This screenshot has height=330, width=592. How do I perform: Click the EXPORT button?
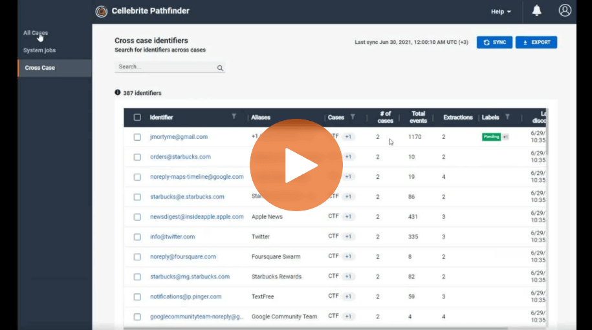(x=536, y=42)
